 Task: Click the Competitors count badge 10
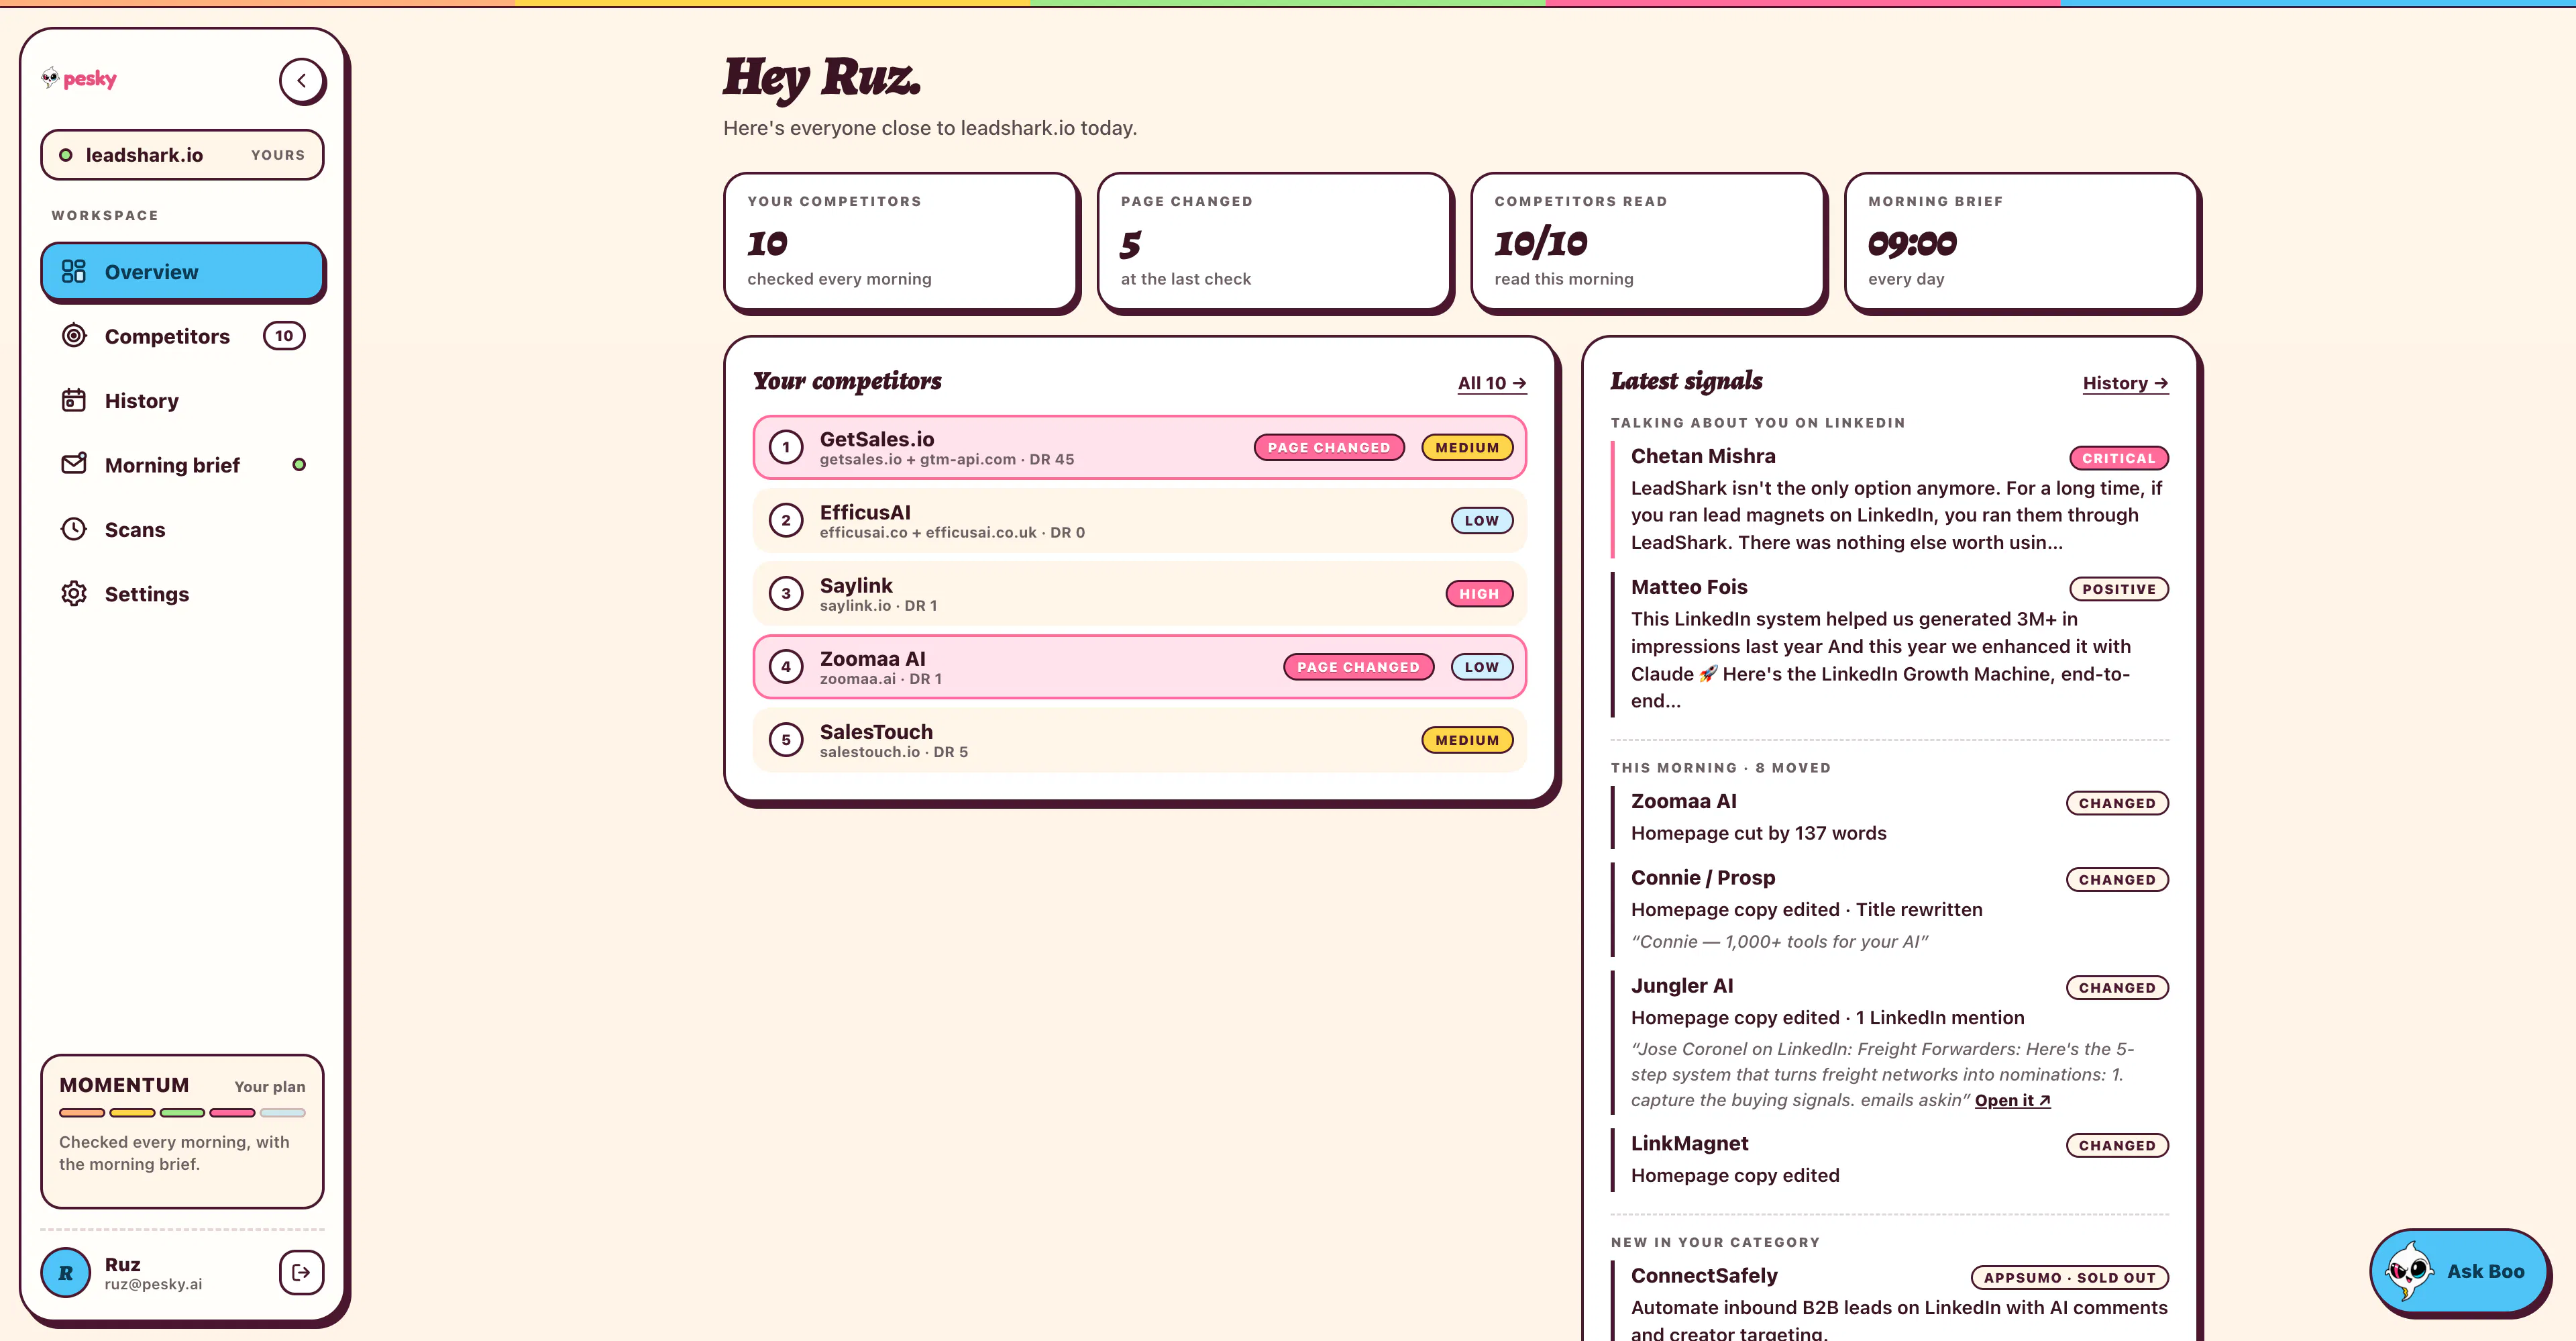pyautogui.click(x=284, y=336)
